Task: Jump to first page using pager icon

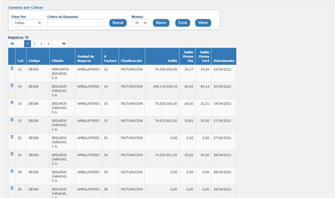Action: pyautogui.click(x=12, y=44)
